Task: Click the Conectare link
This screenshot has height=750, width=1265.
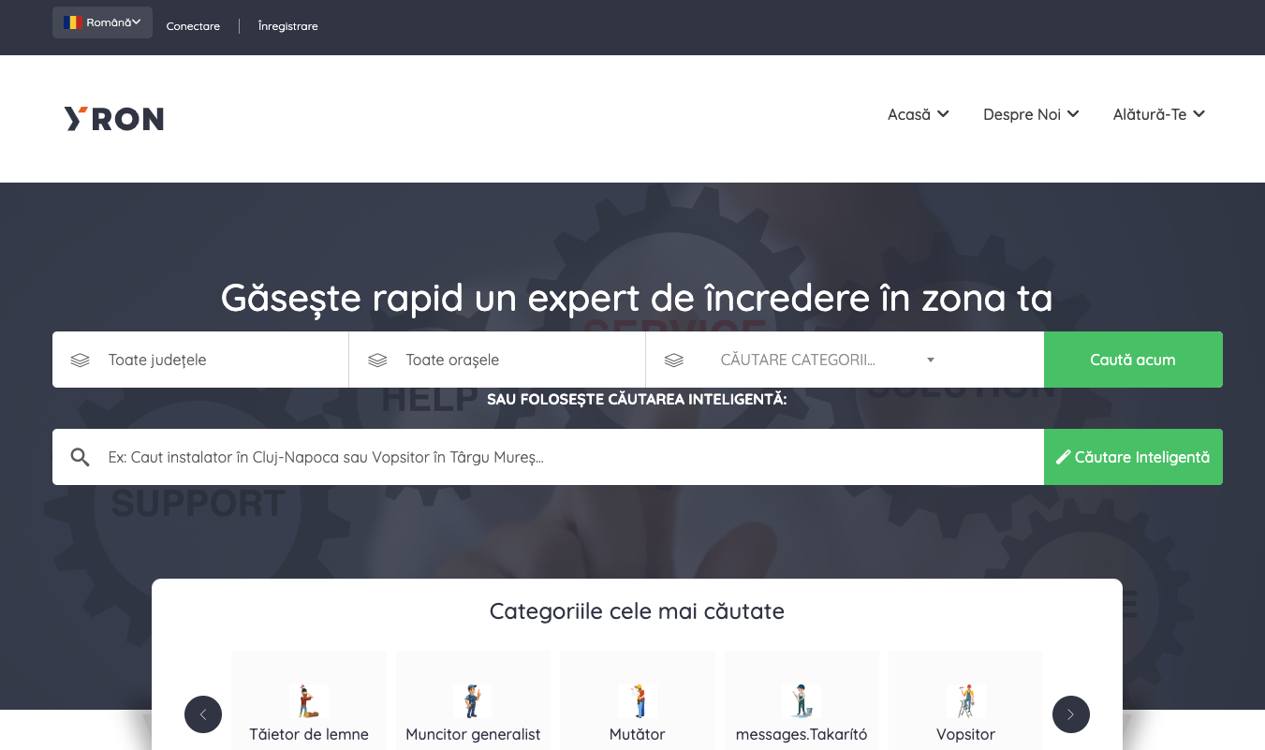Action: (x=193, y=26)
